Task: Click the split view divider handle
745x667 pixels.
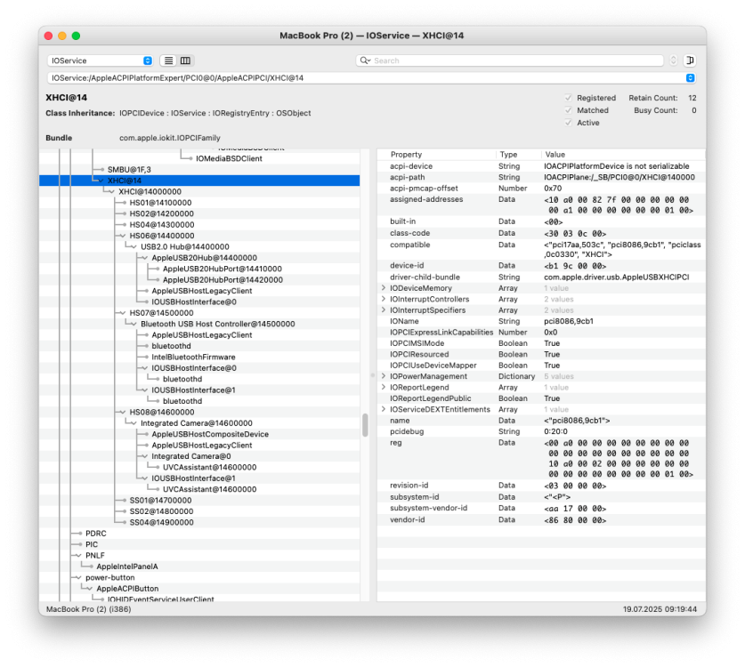Action: (373, 375)
